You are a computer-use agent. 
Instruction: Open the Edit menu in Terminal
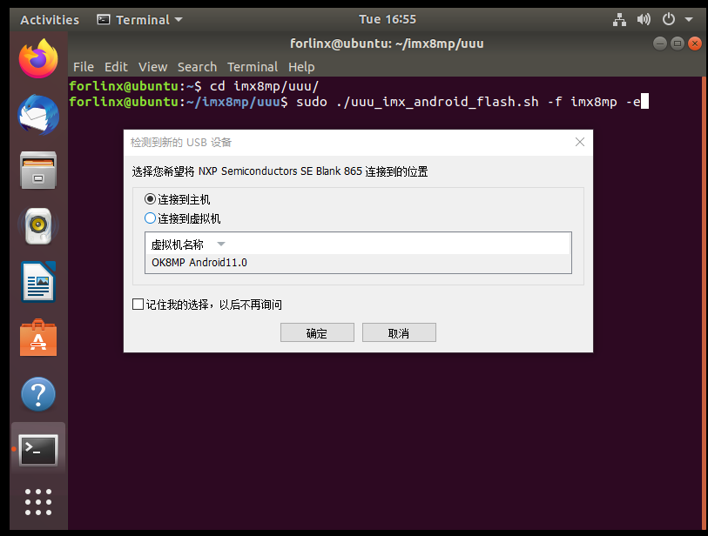click(x=116, y=67)
